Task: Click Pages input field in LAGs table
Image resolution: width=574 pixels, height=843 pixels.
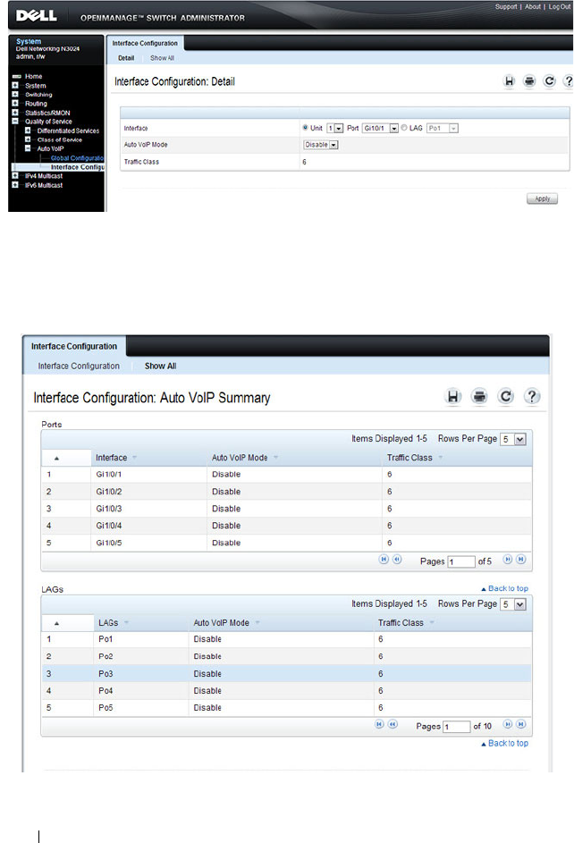Action: point(457,727)
